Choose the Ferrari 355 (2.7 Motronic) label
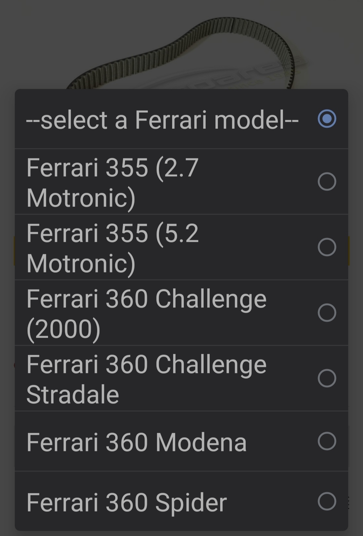The width and height of the screenshot is (363, 536). pos(113,182)
